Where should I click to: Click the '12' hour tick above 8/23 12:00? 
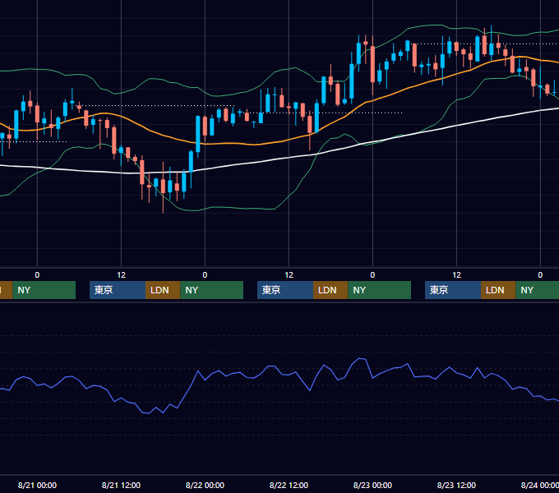coord(456,275)
